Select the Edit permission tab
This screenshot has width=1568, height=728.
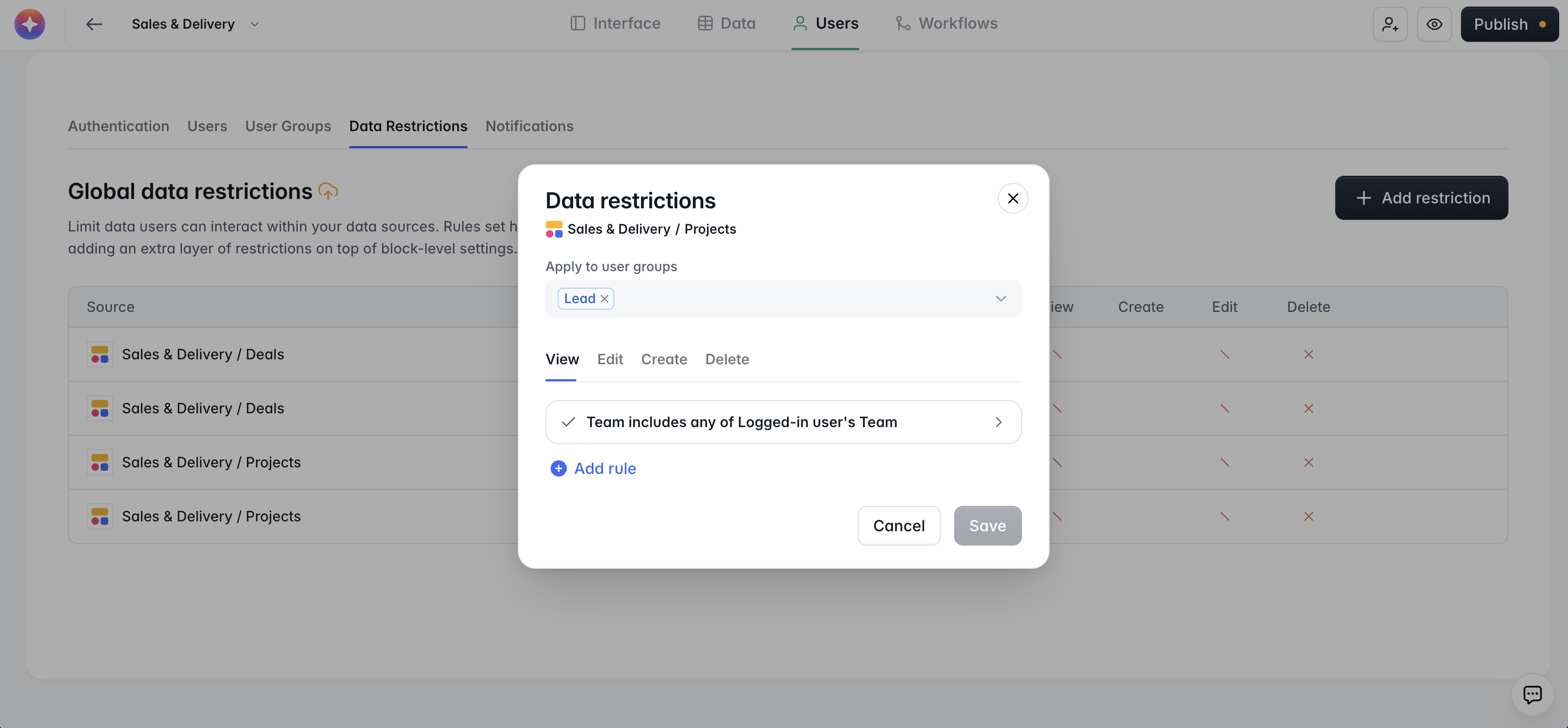click(x=610, y=359)
